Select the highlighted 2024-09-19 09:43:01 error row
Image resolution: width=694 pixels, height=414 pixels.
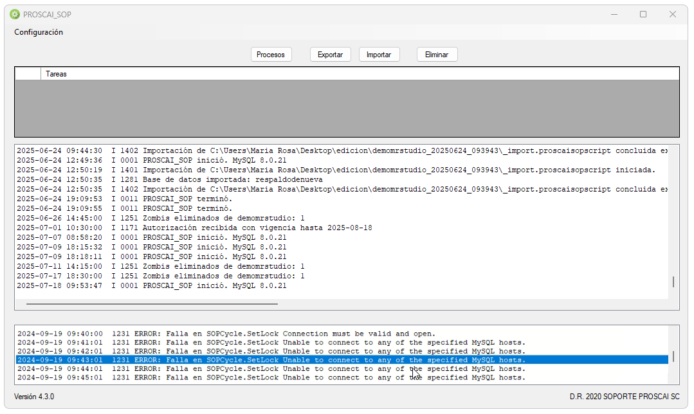coord(342,360)
